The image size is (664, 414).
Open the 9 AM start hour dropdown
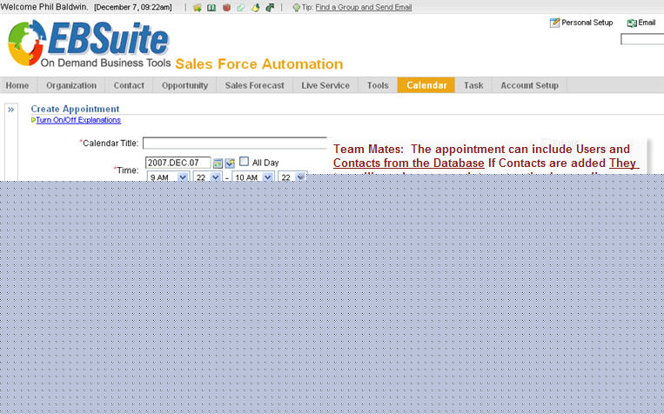coord(183,177)
